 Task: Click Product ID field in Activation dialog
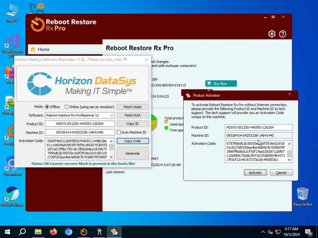point(259,127)
